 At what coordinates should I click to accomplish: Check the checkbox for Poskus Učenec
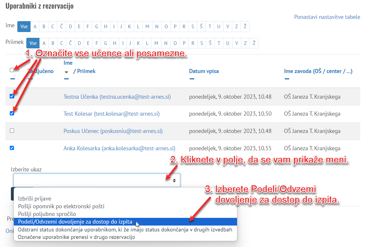(x=12, y=131)
